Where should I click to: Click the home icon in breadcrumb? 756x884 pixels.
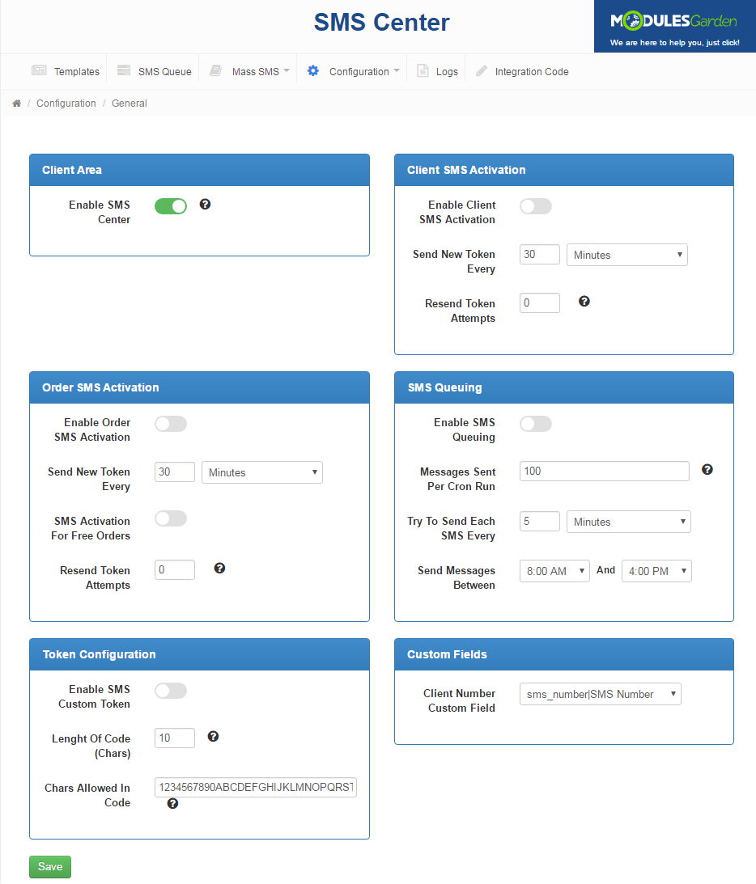16,104
